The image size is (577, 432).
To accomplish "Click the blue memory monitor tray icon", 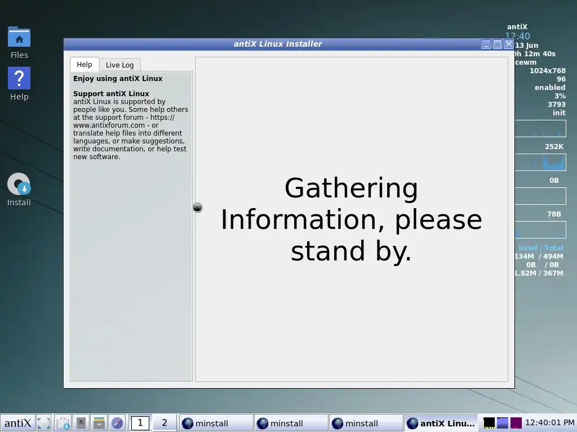I will click(502, 423).
